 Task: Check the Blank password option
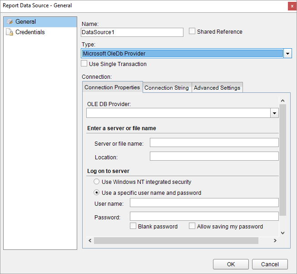pos(133,226)
